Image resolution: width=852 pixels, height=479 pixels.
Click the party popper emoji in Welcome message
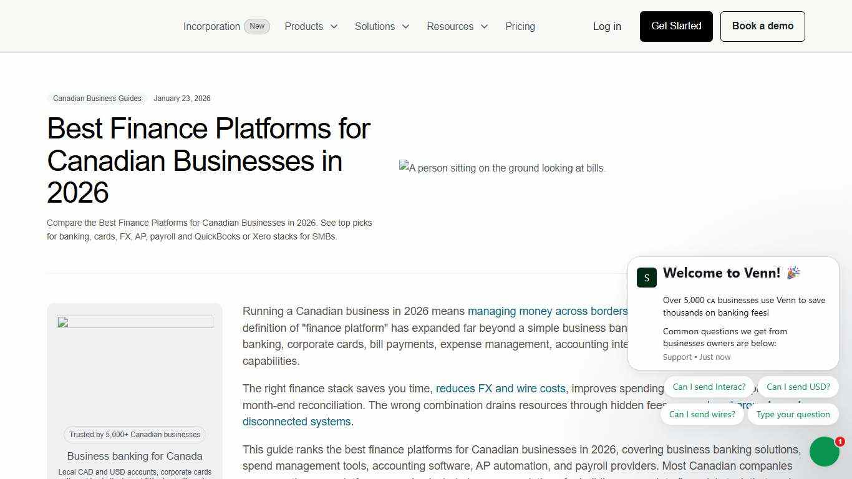pyautogui.click(x=793, y=272)
